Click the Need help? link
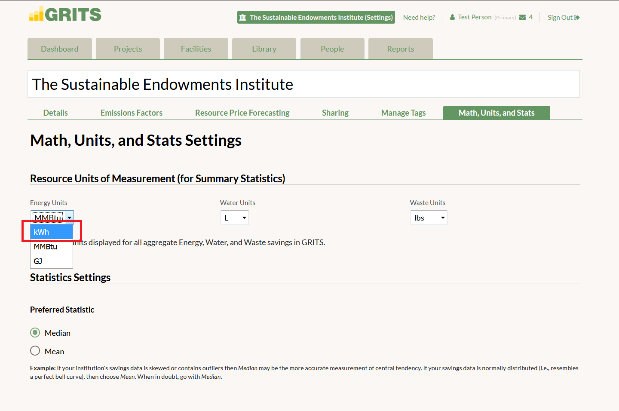619x411 pixels. pos(419,17)
